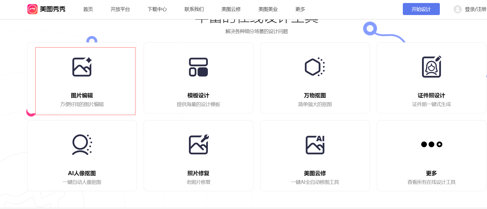Click 证件照一键式生成 description
The image size is (487, 209).
pos(432,104)
